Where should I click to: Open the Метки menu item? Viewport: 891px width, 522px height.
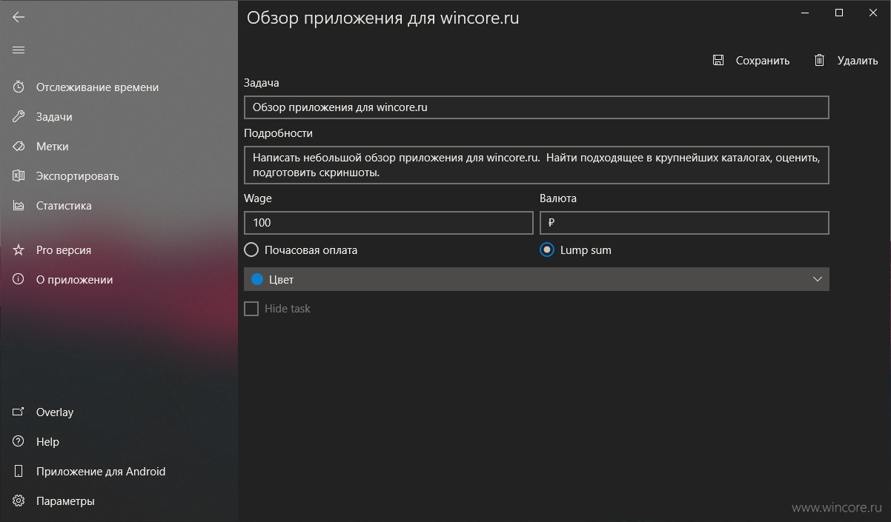(52, 146)
